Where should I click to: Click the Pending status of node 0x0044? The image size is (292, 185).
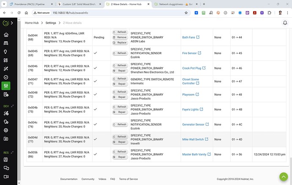tap(99, 37)
